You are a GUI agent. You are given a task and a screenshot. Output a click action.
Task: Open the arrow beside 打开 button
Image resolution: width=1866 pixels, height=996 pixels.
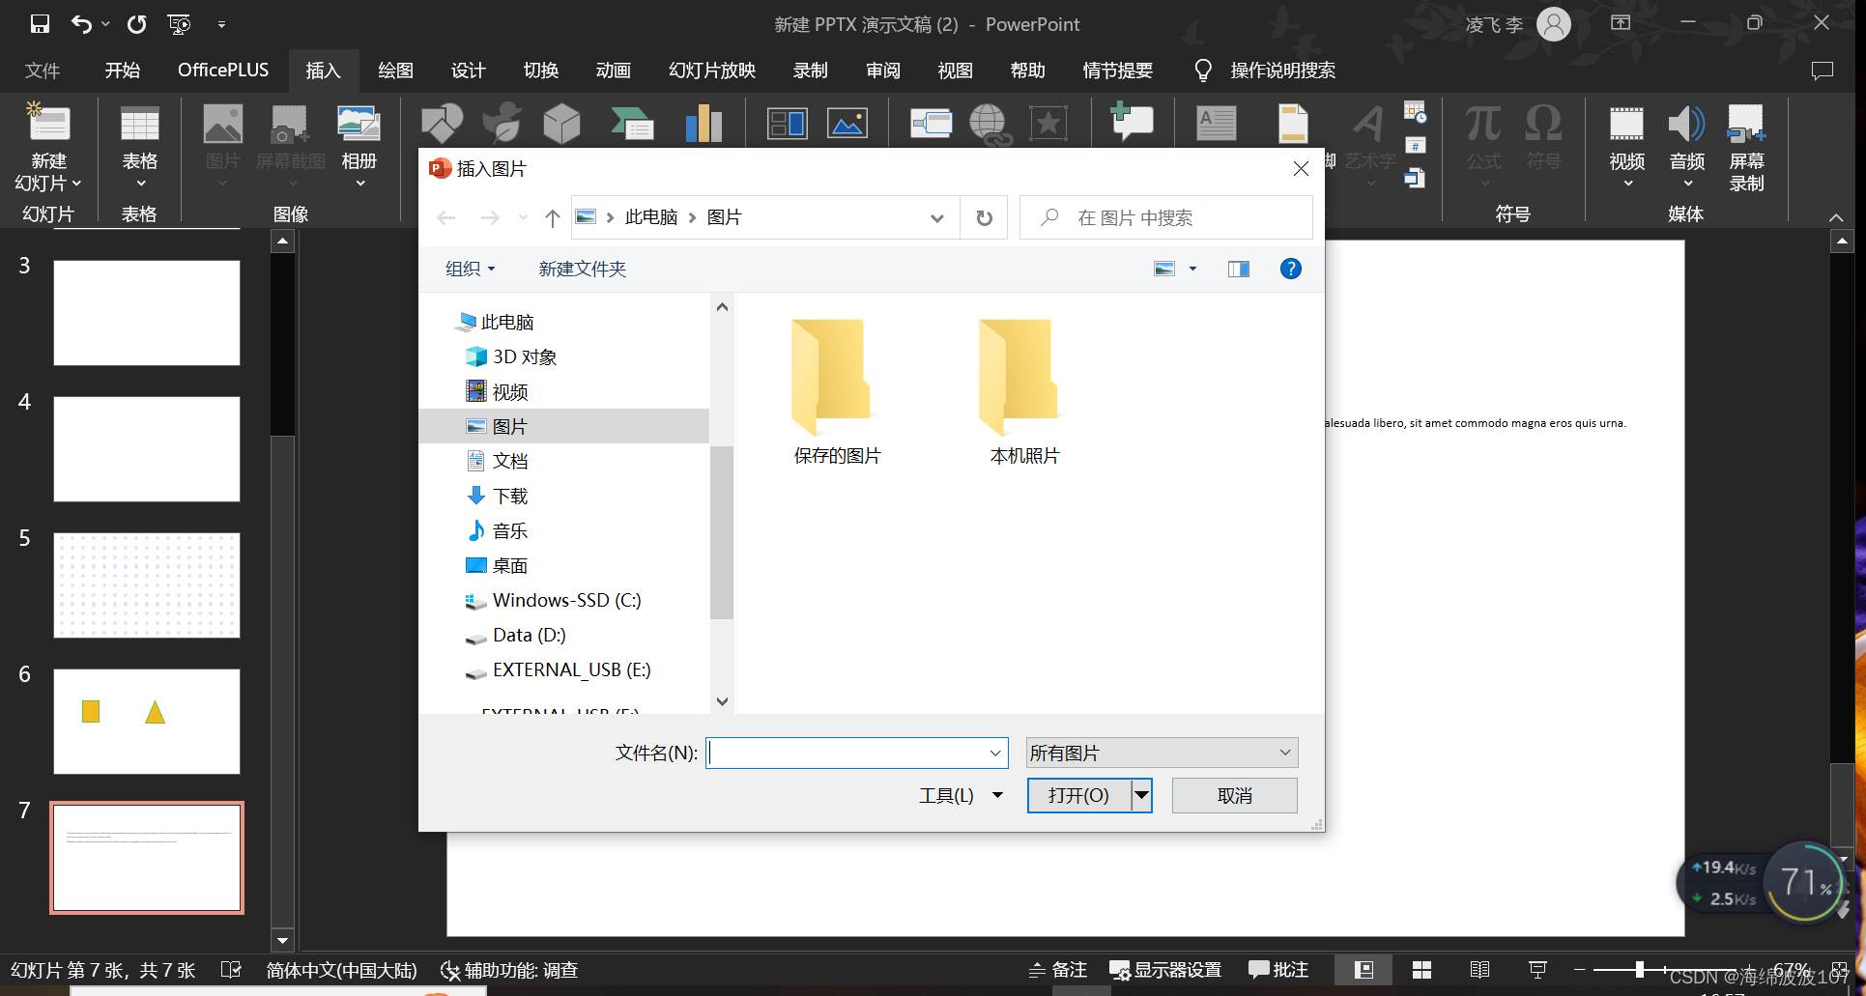(1142, 795)
